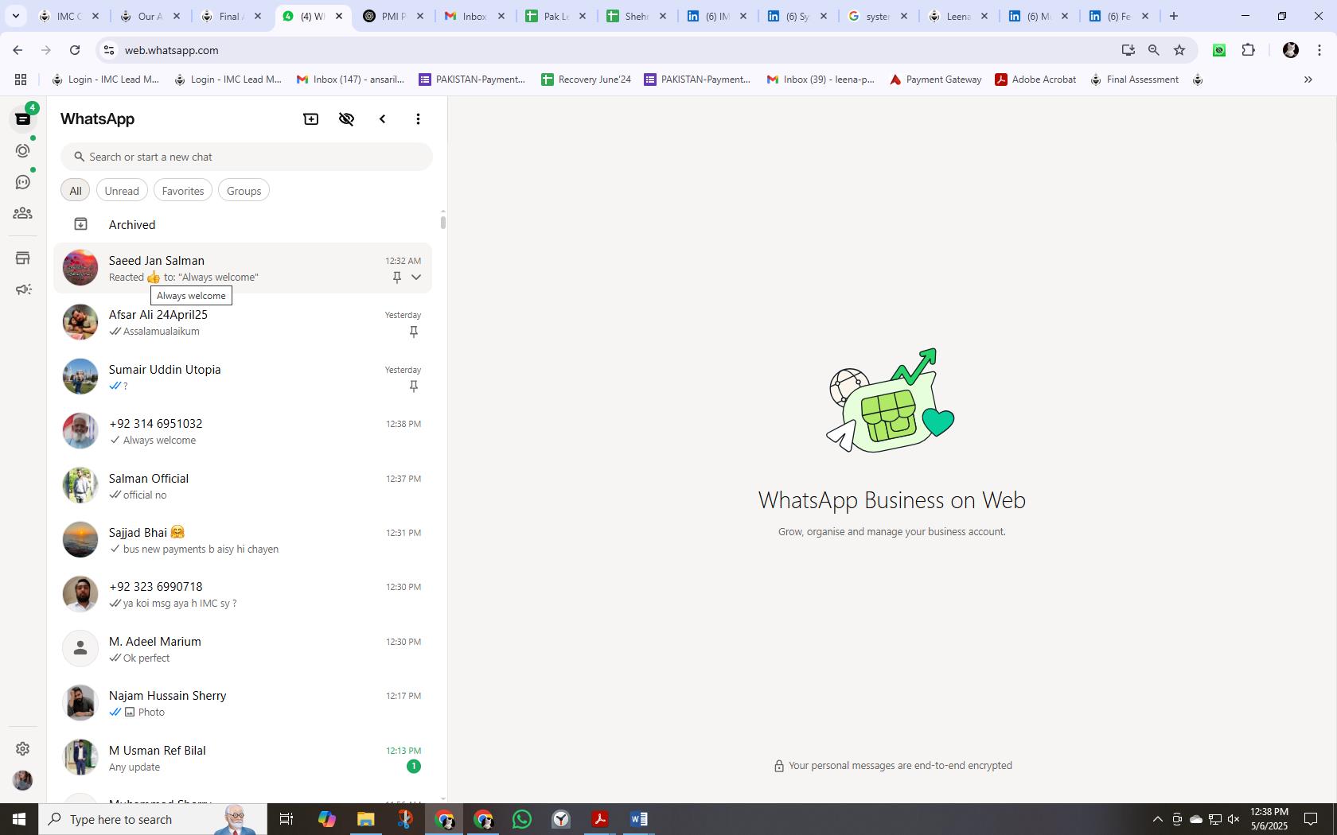Open the Final Assessment bookmark

point(1134,80)
